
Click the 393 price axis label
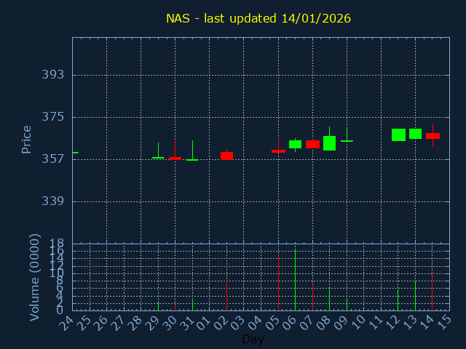point(52,75)
